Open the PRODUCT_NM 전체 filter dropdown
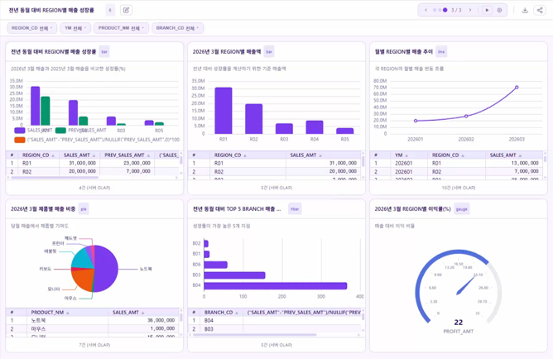 point(121,28)
